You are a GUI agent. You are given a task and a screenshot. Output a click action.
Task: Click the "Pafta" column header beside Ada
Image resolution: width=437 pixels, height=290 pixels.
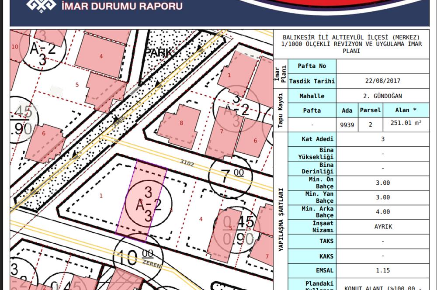point(312,110)
